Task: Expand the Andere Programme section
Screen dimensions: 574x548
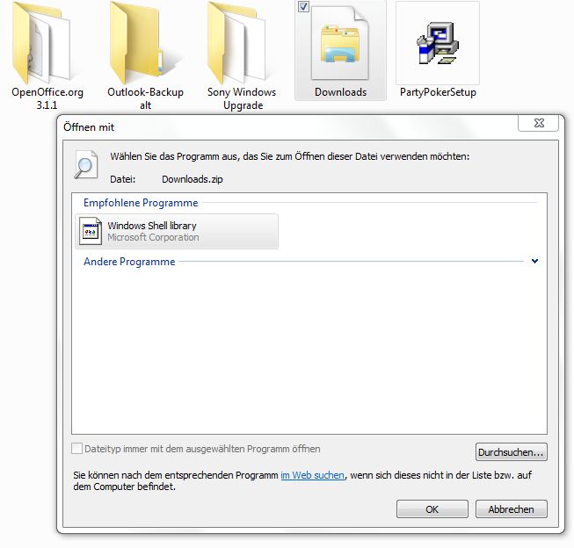Action: pyautogui.click(x=534, y=261)
